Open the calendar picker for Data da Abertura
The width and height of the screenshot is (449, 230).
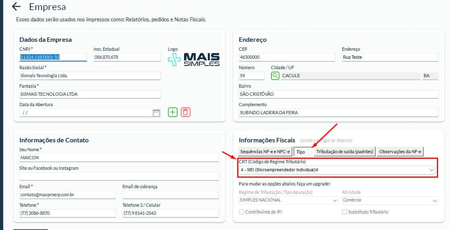[x=156, y=113]
